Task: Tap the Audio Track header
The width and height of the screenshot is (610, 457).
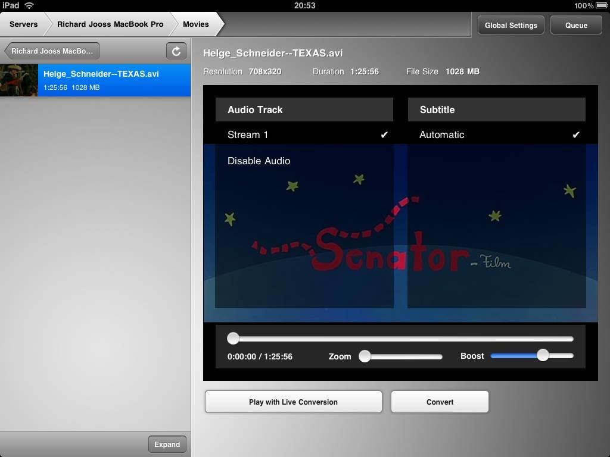Action: pos(304,109)
